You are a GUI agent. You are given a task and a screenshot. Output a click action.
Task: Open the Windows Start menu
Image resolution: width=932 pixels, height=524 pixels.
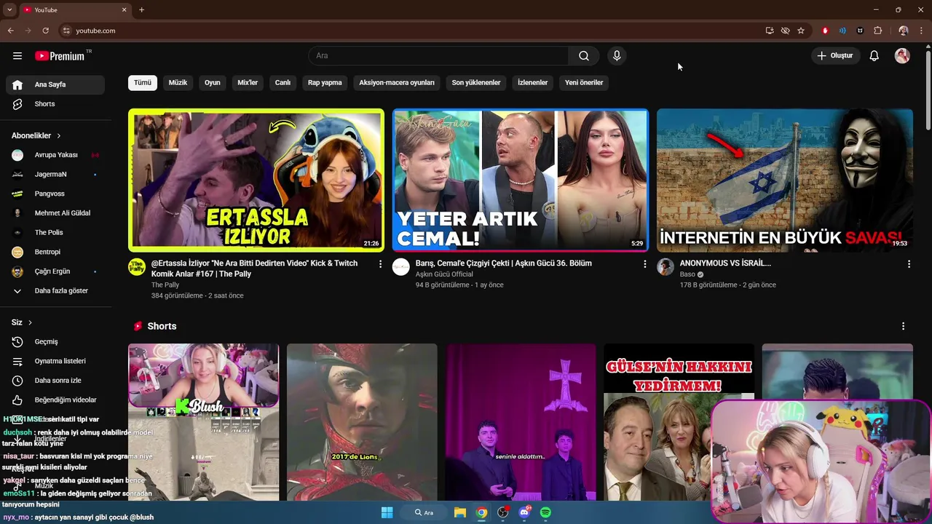coord(387,512)
